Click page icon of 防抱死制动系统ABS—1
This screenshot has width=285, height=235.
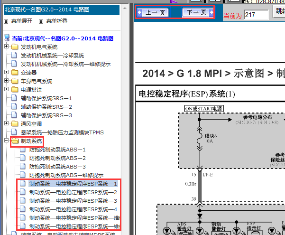point(23,149)
